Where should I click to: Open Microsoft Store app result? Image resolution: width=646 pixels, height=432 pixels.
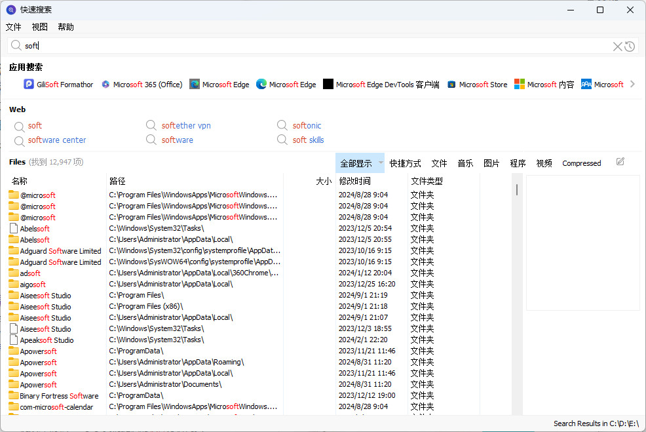[478, 85]
